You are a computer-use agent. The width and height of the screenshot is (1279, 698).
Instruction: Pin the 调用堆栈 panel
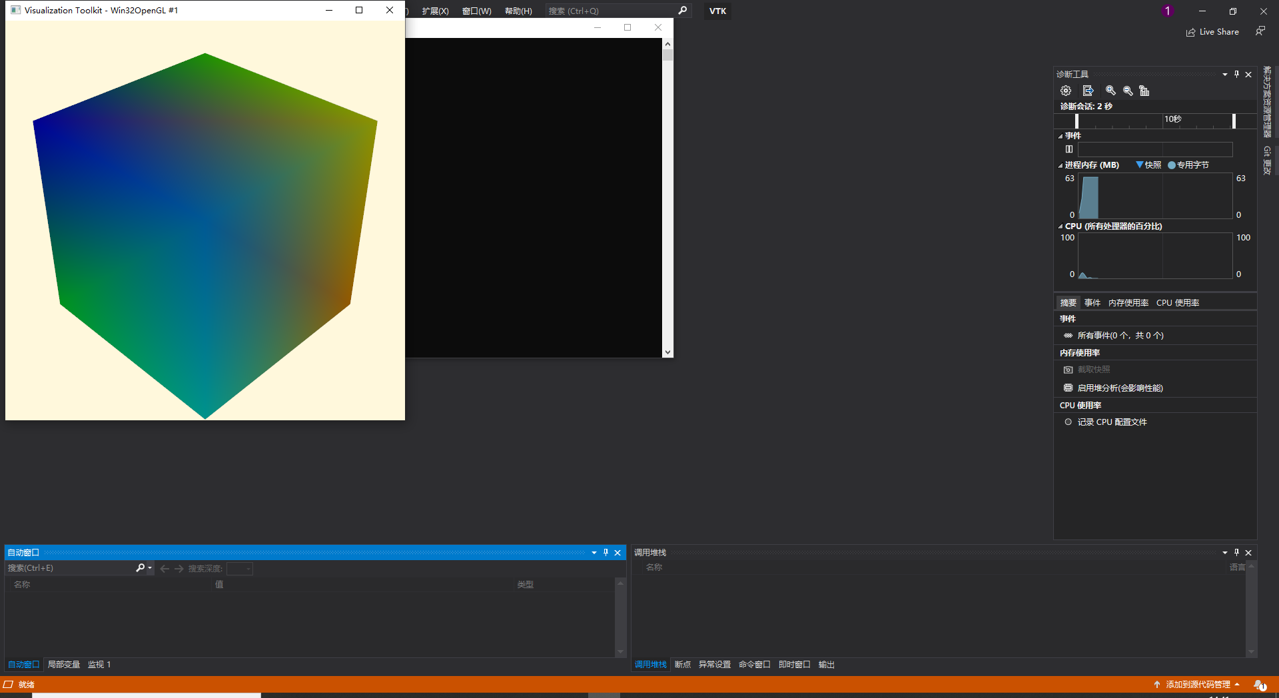pos(1237,552)
